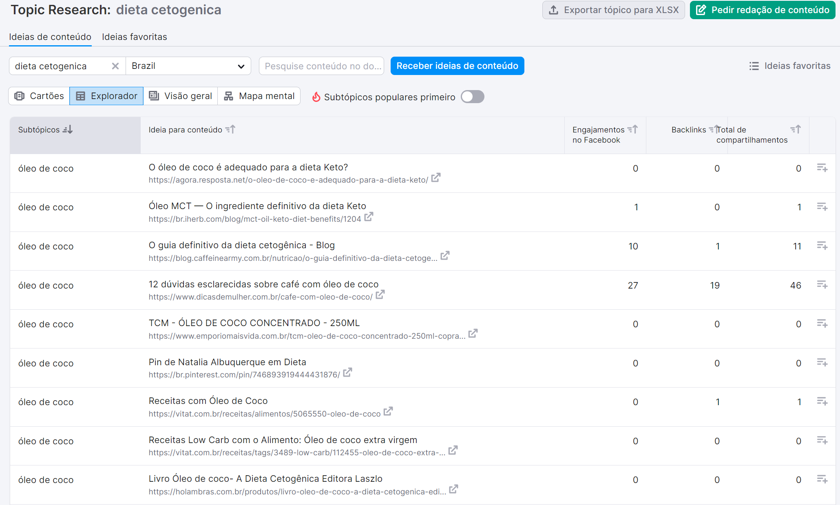
Task: Open the Brazil country dropdown
Action: pos(188,66)
